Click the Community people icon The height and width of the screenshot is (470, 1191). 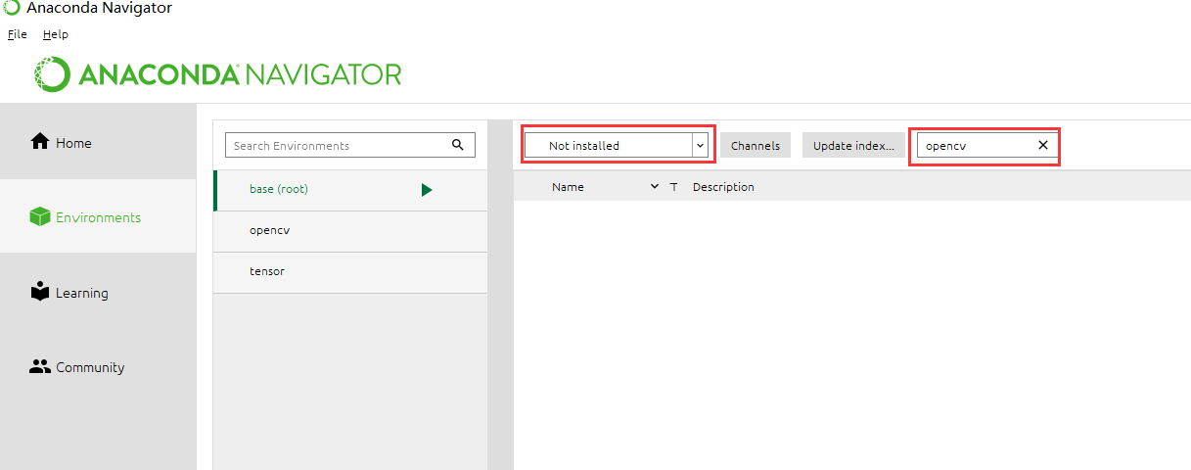[x=40, y=367]
